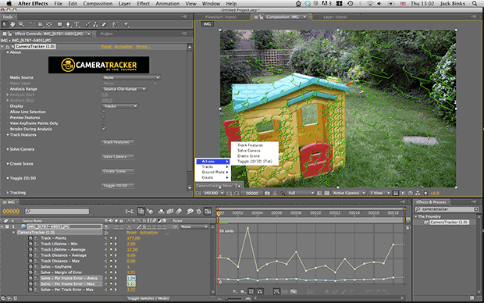Select the Rectangle shape tool
484x303 pixels.
tap(60, 24)
